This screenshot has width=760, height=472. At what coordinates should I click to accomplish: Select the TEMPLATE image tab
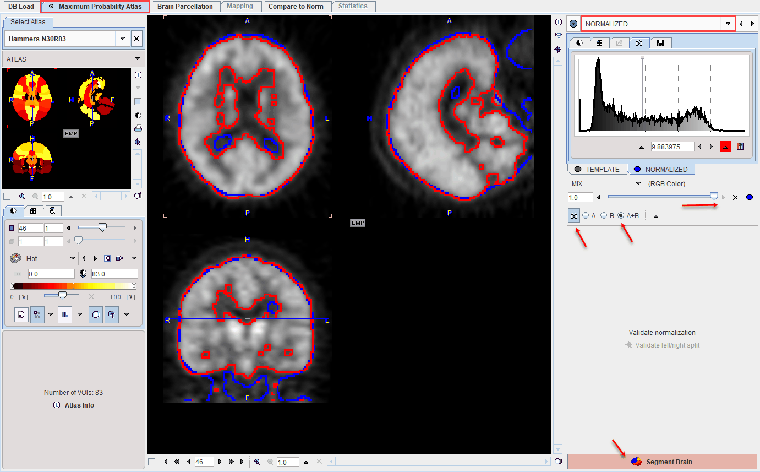(x=597, y=169)
